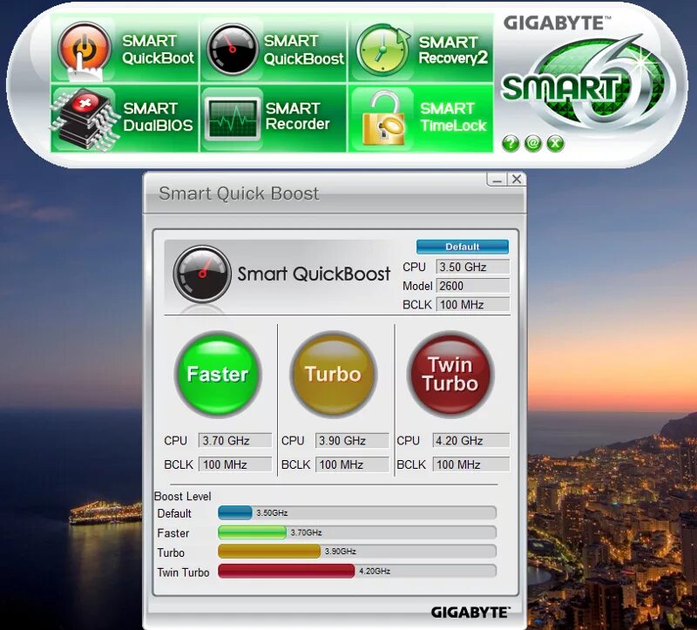Image resolution: width=697 pixels, height=630 pixels.
Task: Select the SMART DualBIOS label
Action: (158, 117)
